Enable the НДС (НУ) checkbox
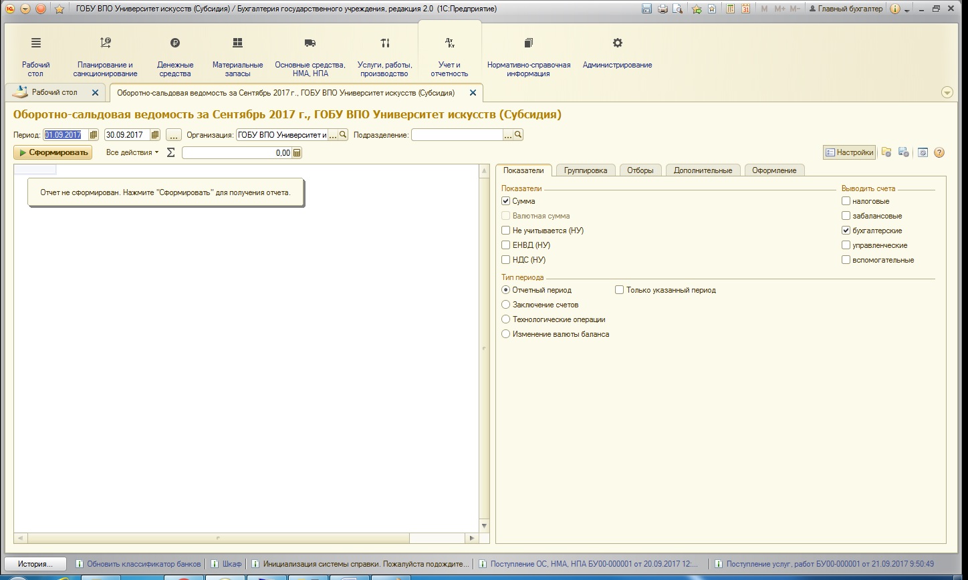The width and height of the screenshot is (968, 580). click(506, 259)
